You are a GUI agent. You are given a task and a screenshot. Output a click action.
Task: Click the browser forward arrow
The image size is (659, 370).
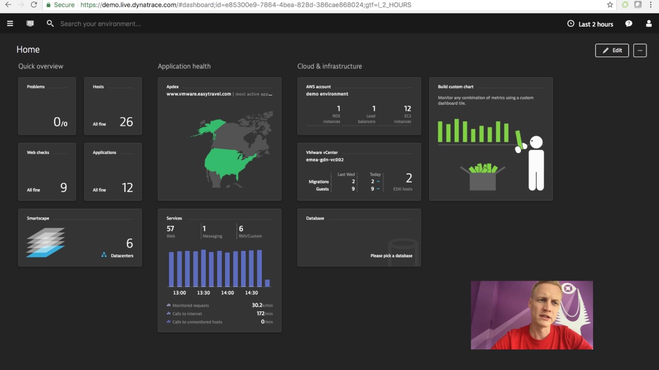click(21, 5)
